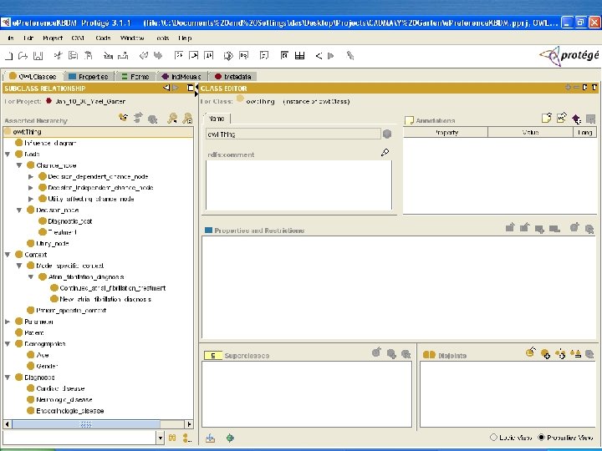Expand the Parameter tree branch

(8, 322)
